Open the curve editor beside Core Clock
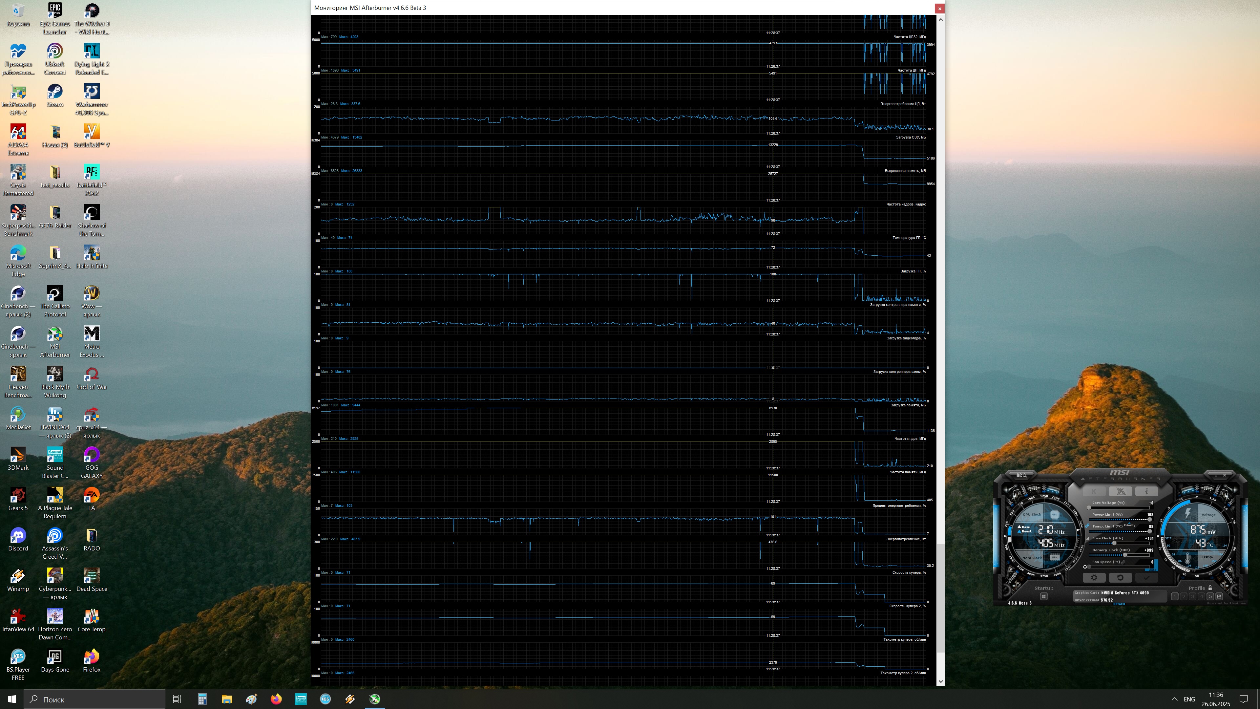The height and width of the screenshot is (709, 1260). 1088,539
